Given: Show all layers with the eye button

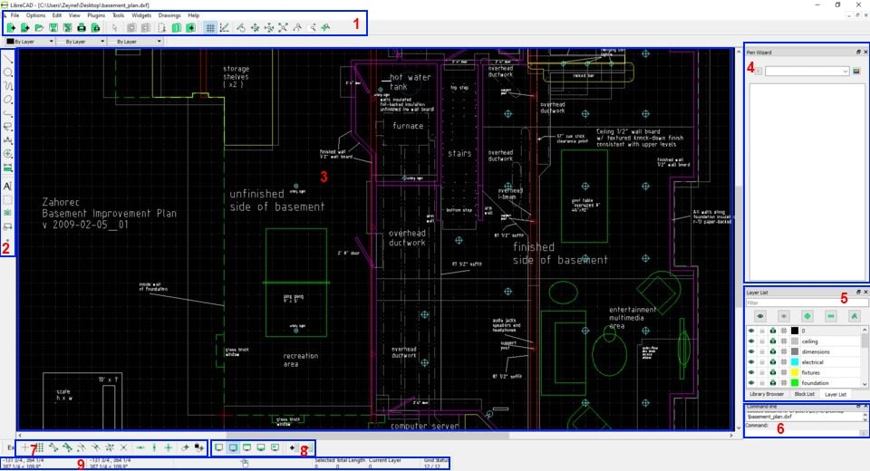Looking at the screenshot, I should tap(760, 316).
